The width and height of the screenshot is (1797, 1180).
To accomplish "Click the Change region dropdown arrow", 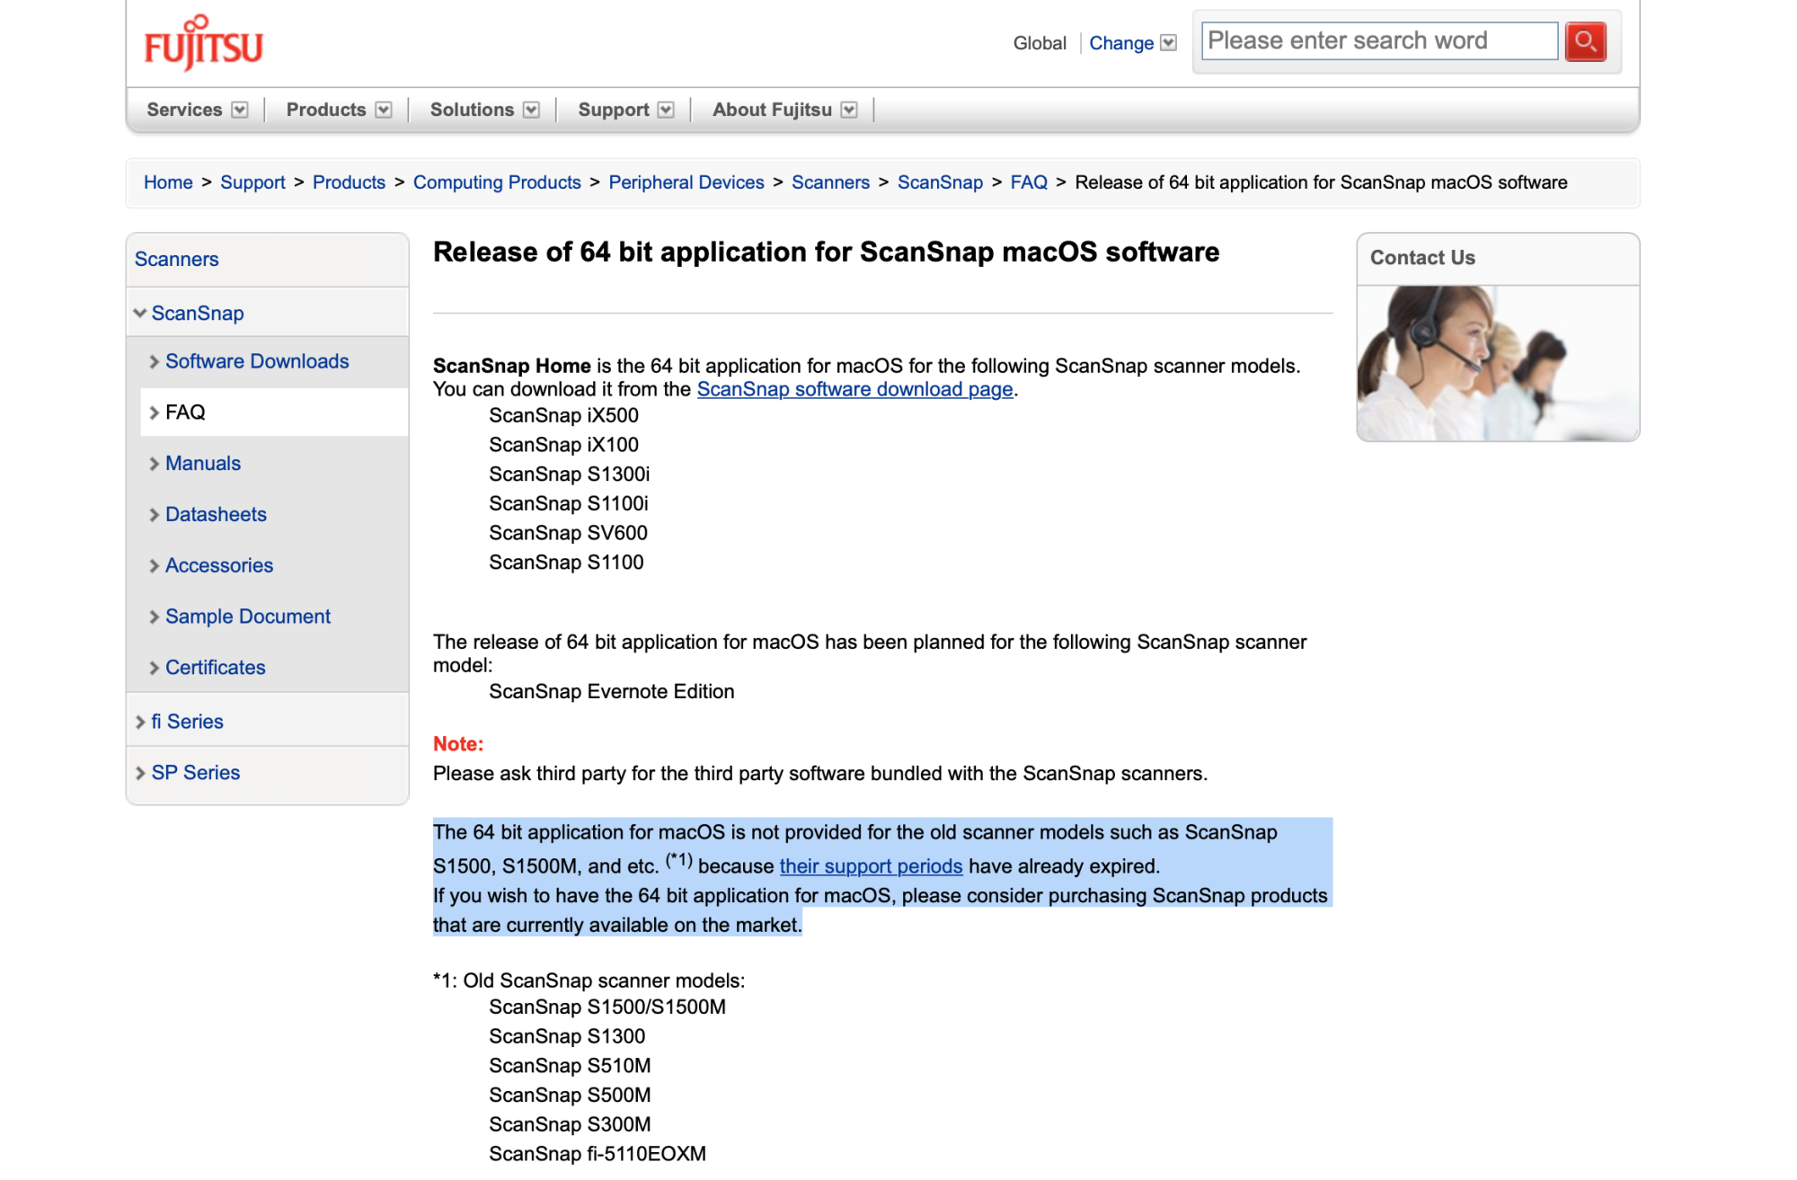I will [1168, 43].
